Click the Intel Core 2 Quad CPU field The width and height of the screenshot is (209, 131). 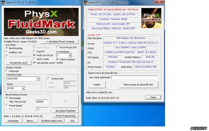pos(131,52)
